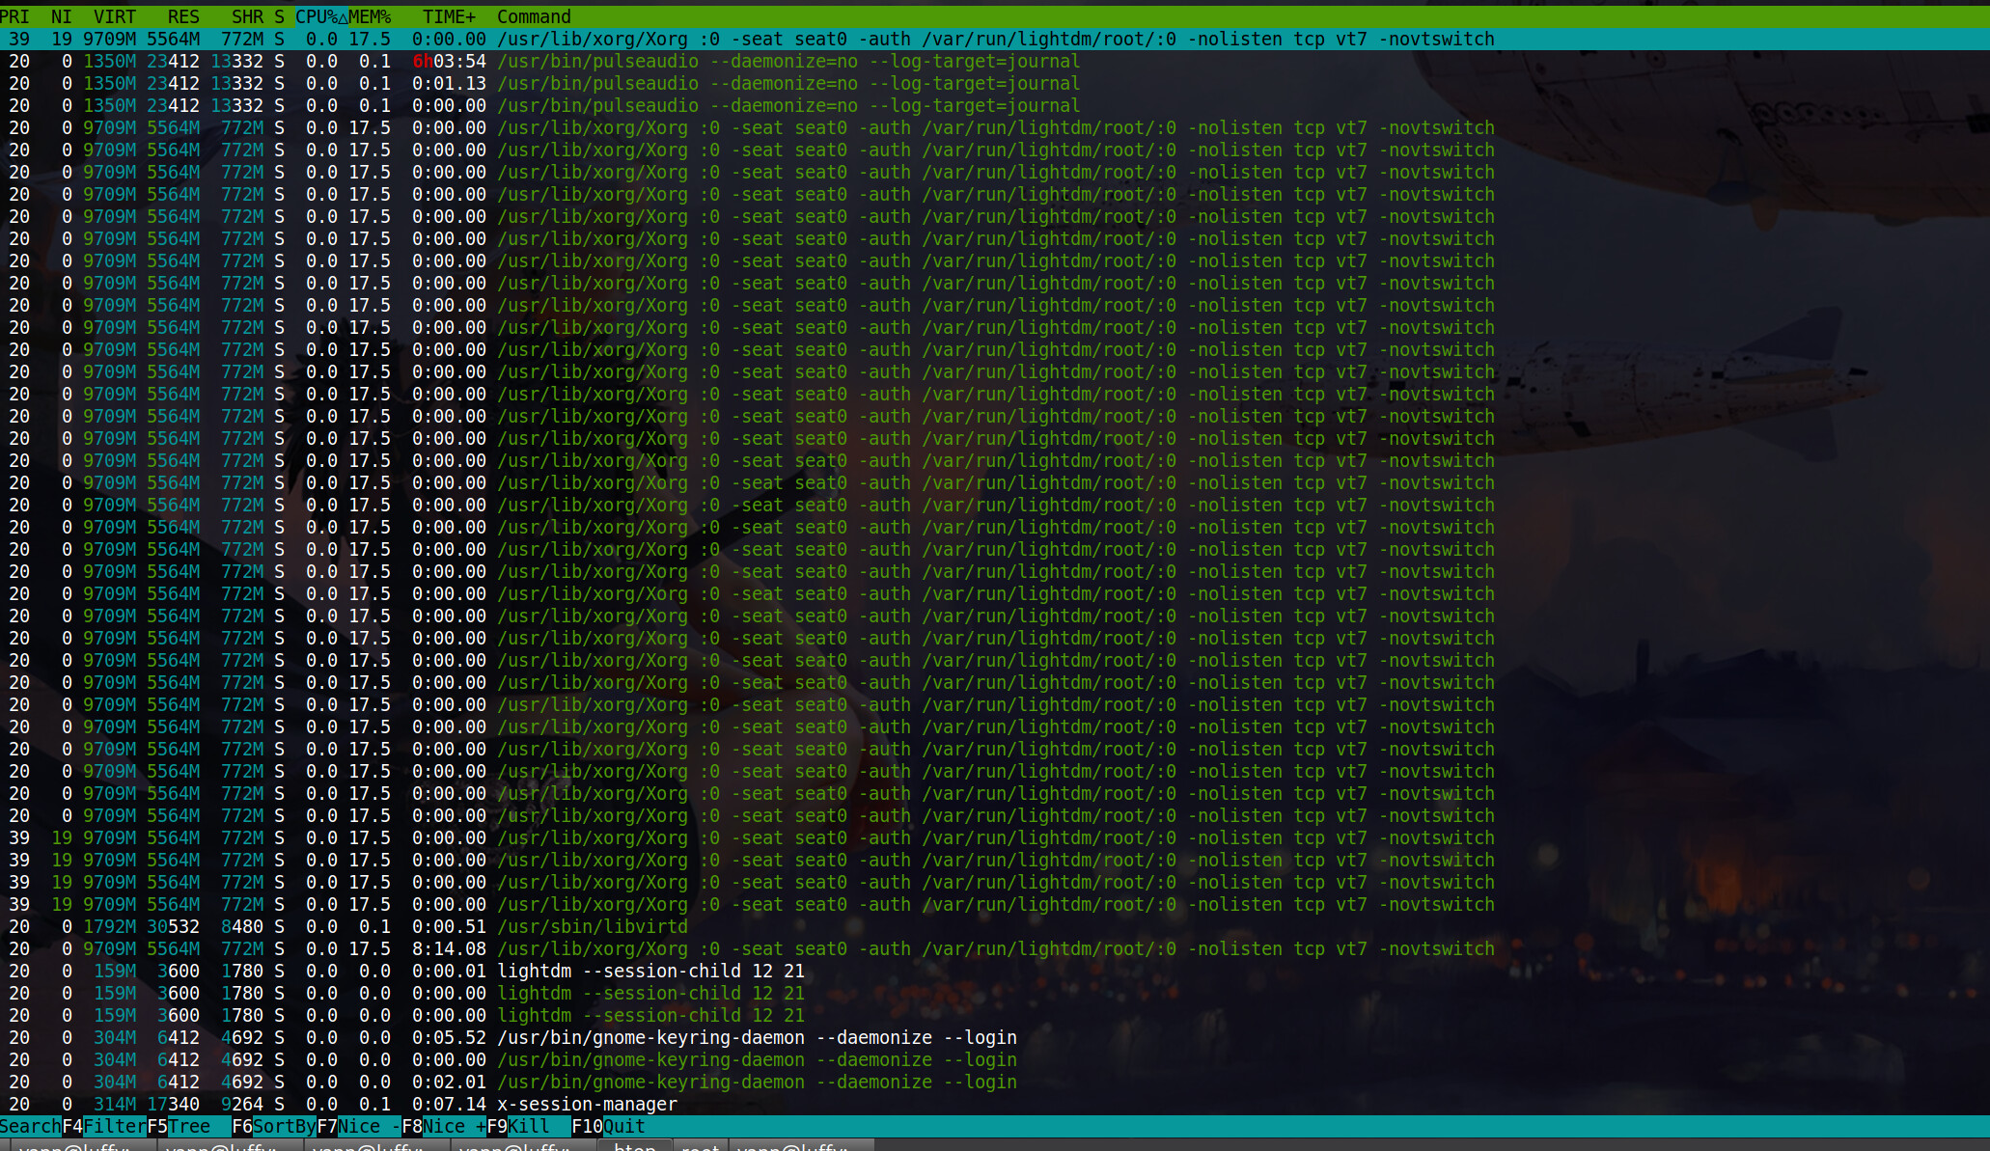Select pulseaudio row with time 6h03:54
This screenshot has height=1151, width=1990.
coord(995,61)
